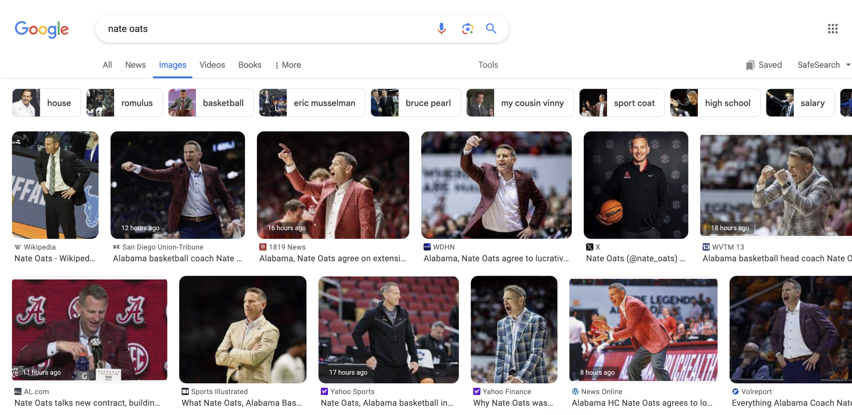Click the San Diego Union-Tribune favicon
The image size is (852, 415).
click(116, 247)
